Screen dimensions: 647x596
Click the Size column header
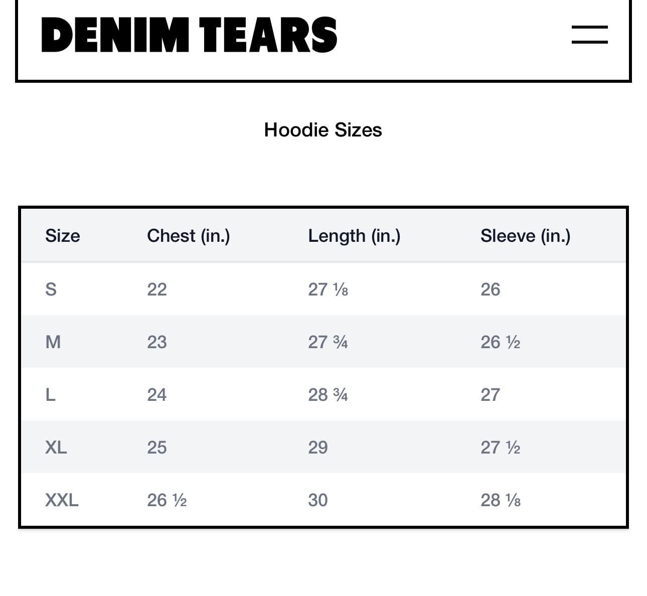pyautogui.click(x=63, y=236)
